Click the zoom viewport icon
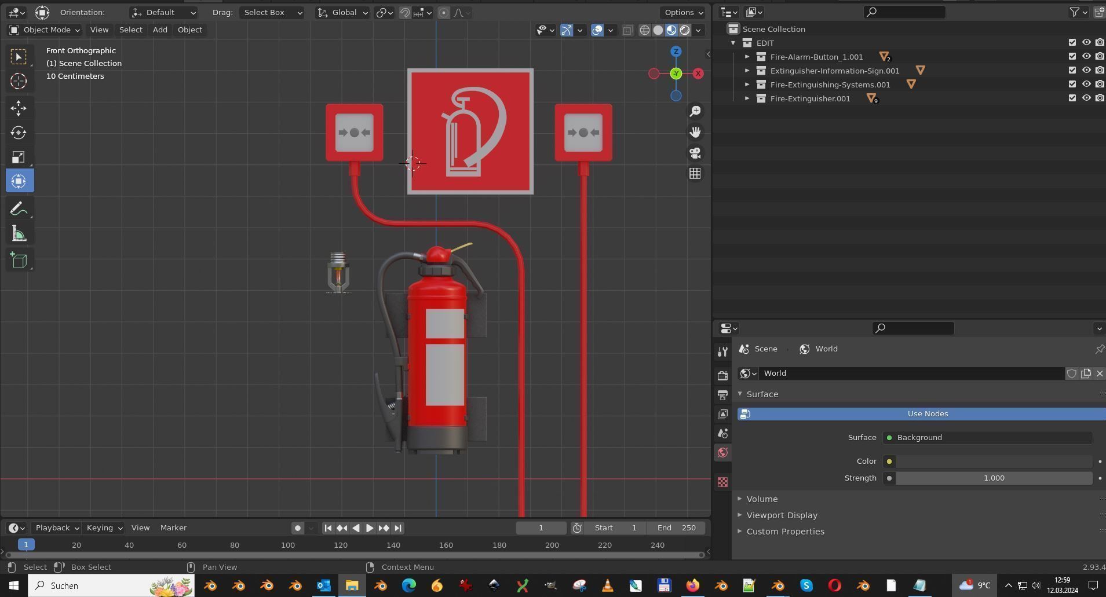This screenshot has width=1106, height=597. tap(695, 111)
